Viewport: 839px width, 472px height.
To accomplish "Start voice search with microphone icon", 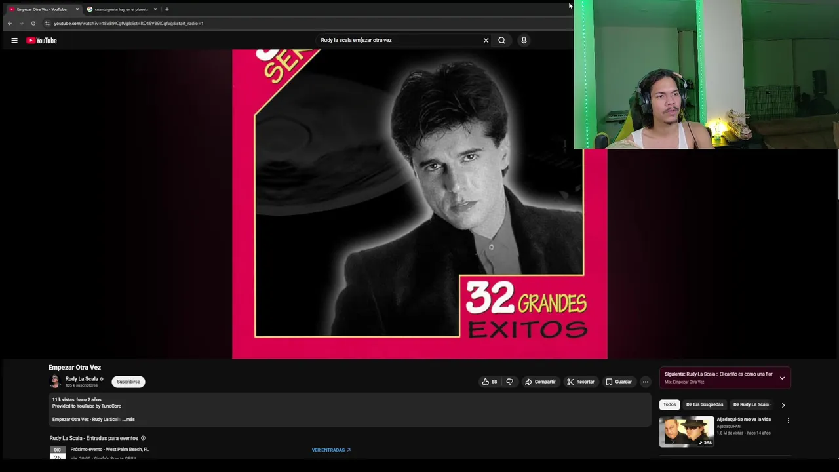I will [x=524, y=41].
